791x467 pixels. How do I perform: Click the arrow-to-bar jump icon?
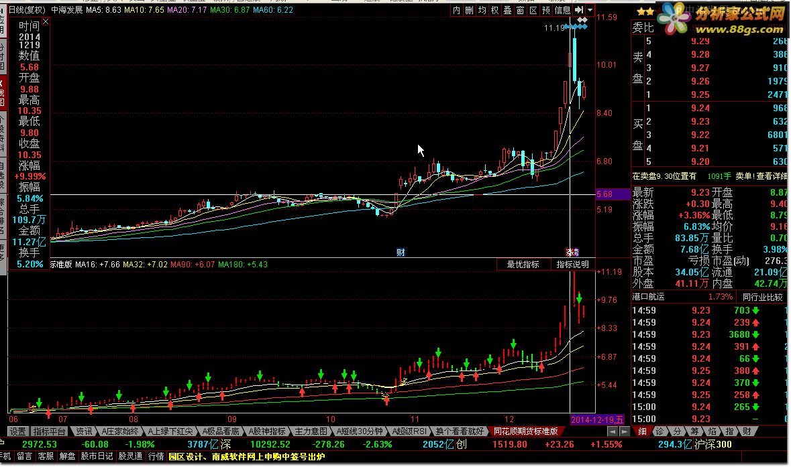tap(579, 10)
